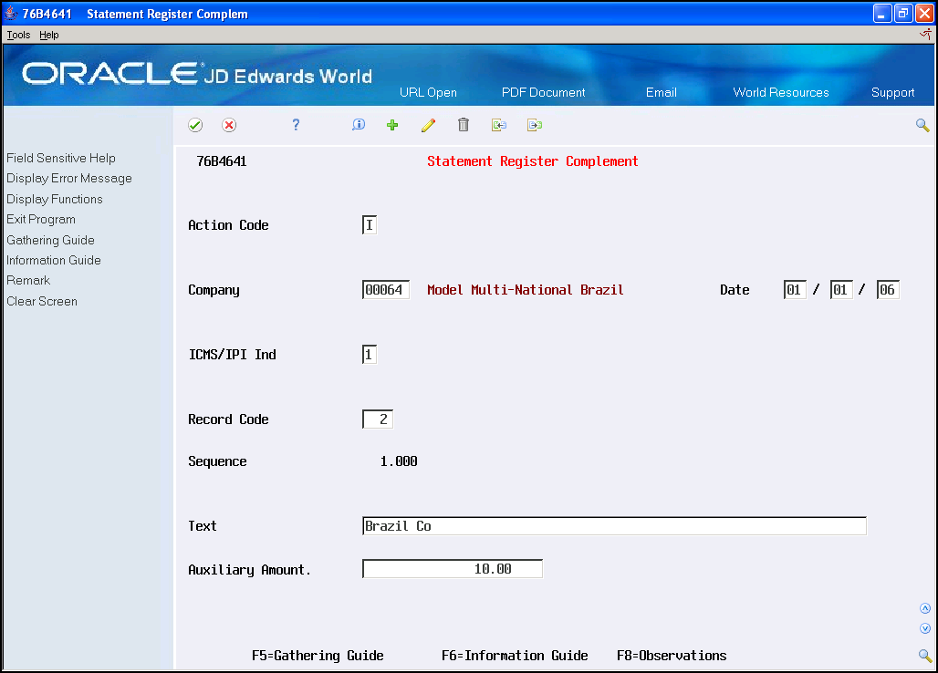Click the blue information inquiry icon
The width and height of the screenshot is (938, 673).
(359, 124)
